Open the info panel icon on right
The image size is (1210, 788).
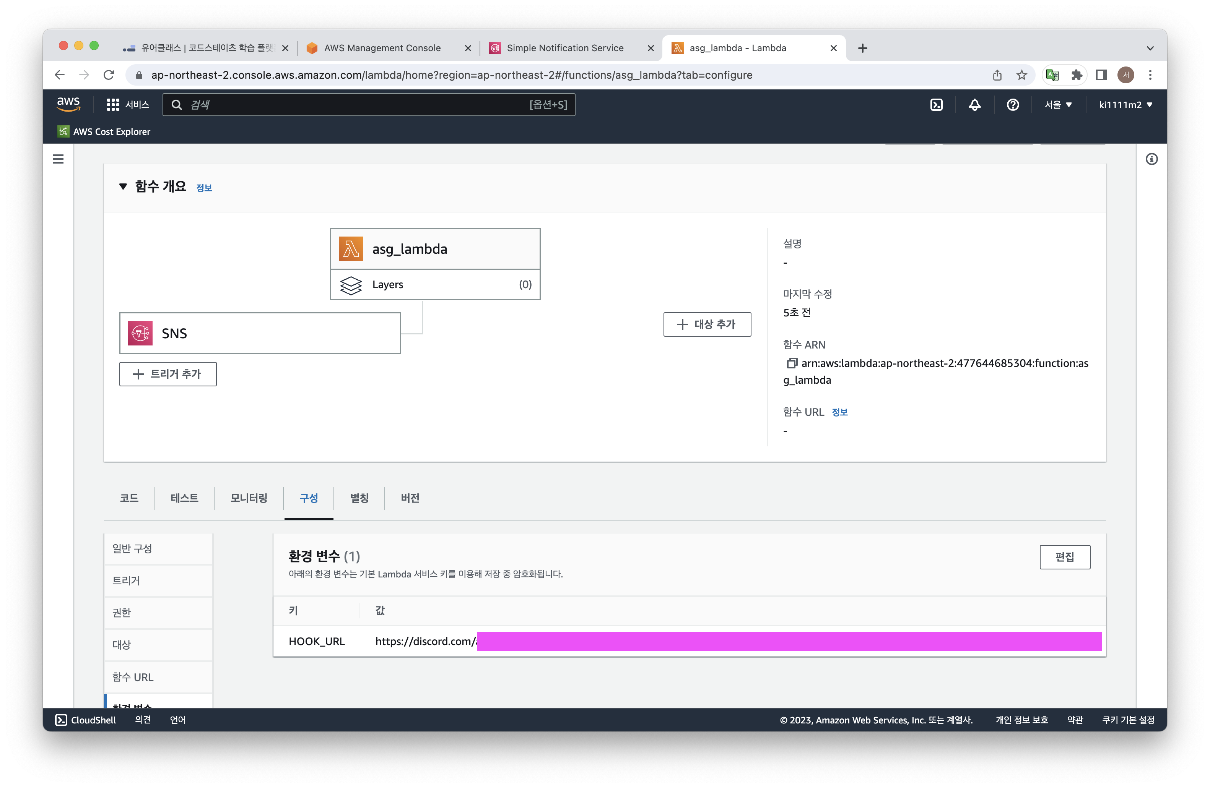[1151, 159]
